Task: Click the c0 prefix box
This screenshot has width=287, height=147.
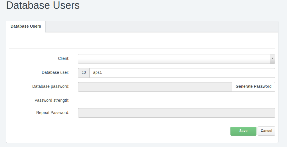Action: click(x=84, y=73)
